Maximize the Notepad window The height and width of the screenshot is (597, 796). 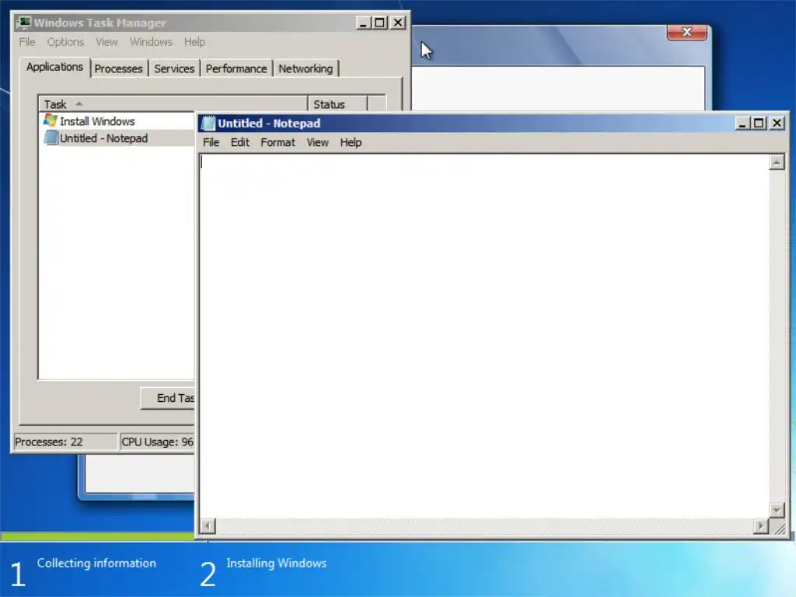coord(759,124)
